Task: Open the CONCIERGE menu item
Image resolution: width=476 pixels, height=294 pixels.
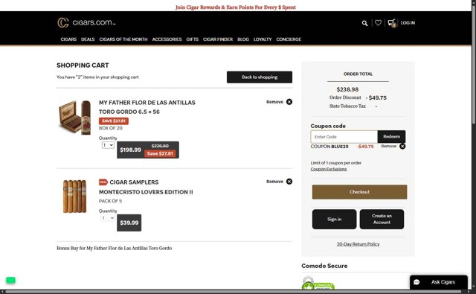Action: click(289, 39)
